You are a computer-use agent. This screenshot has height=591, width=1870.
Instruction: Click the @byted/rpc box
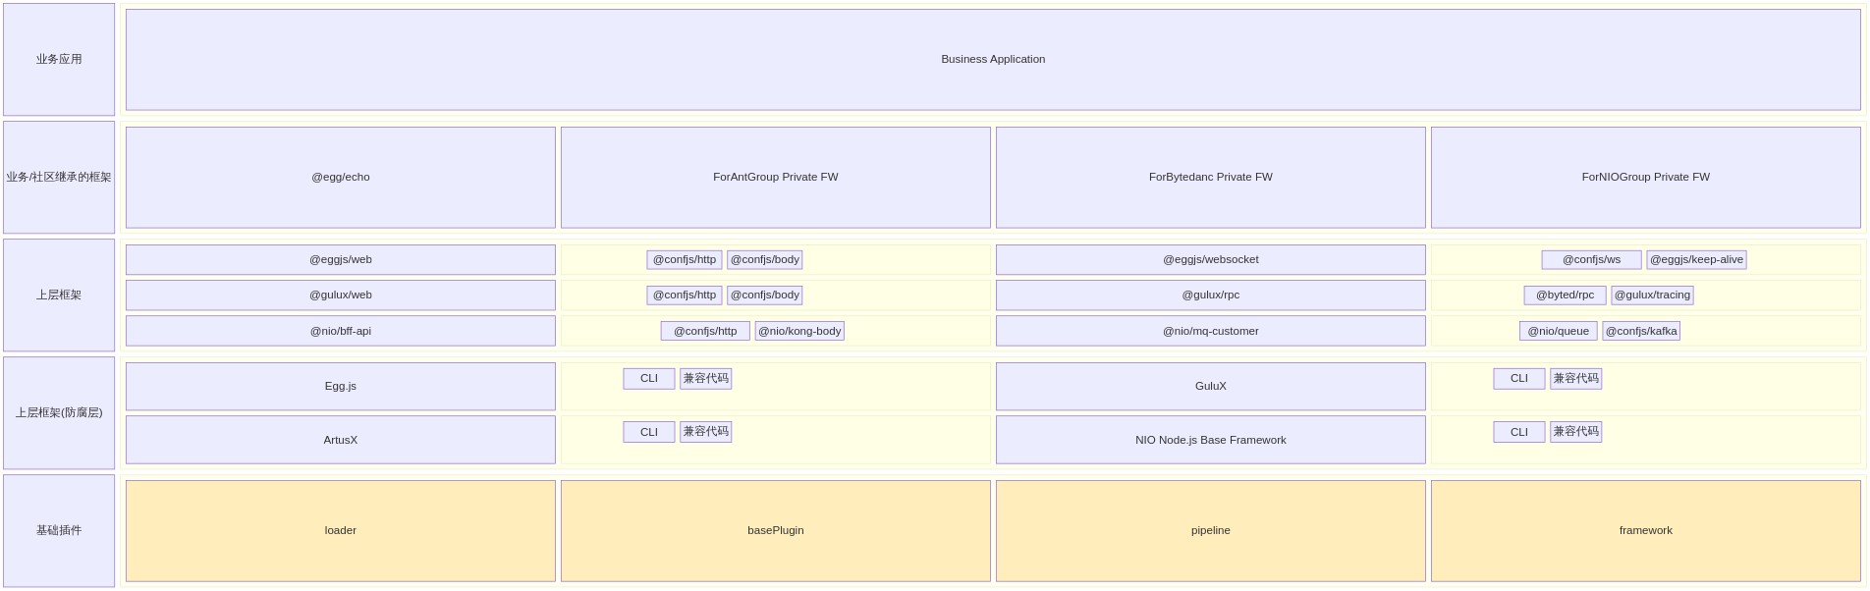[1566, 295]
